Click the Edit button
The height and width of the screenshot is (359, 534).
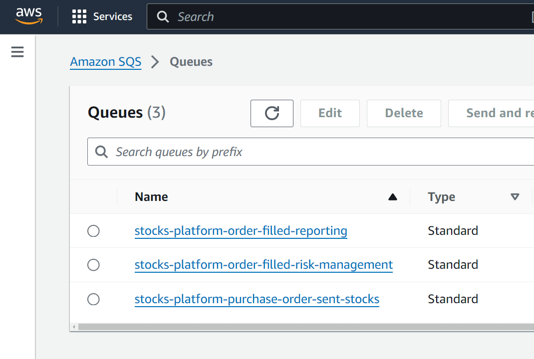329,113
